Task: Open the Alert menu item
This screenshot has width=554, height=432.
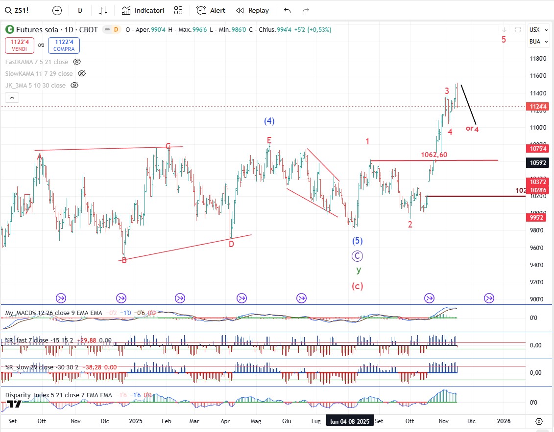Action: (211, 10)
